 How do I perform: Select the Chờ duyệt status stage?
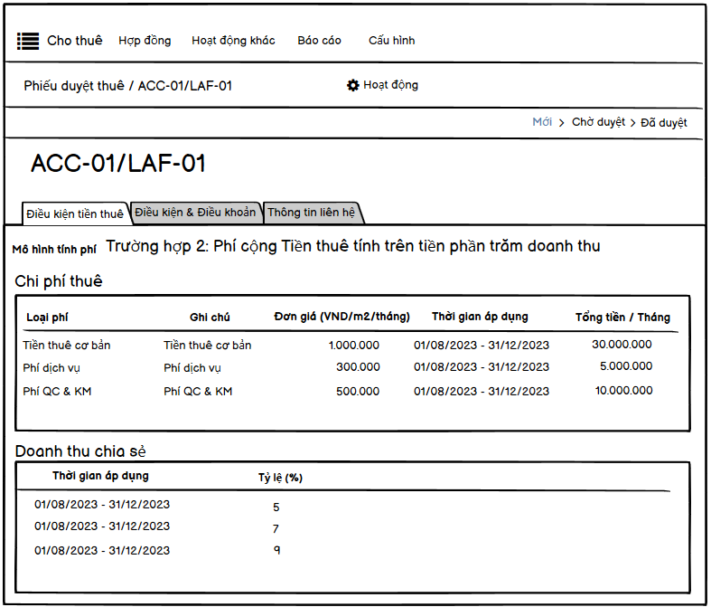click(598, 122)
